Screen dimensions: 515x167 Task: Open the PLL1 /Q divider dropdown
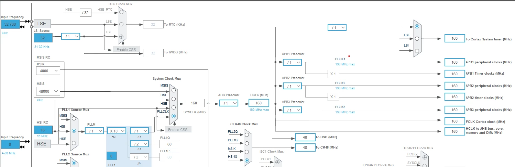click(x=139, y=144)
